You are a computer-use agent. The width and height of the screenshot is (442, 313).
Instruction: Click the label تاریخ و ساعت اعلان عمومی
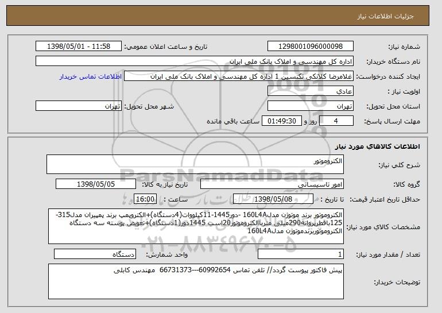pos(166,47)
